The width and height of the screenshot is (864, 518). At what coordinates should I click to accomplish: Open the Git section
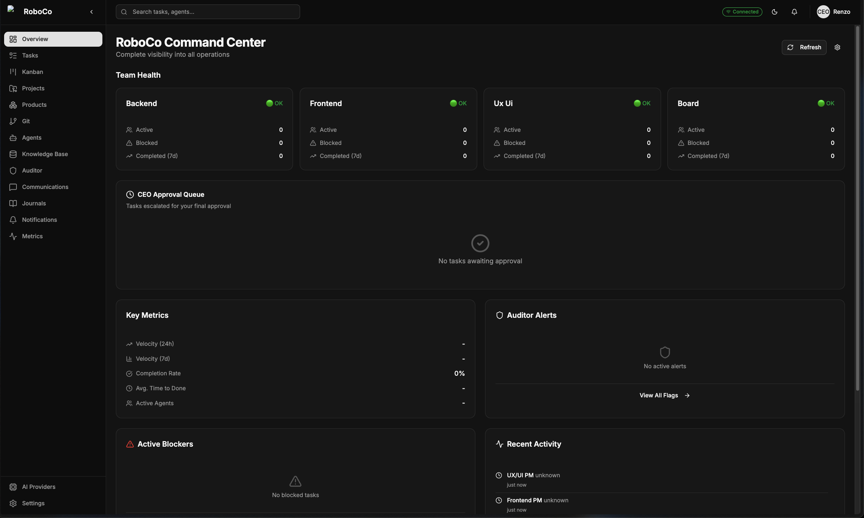[x=53, y=121]
